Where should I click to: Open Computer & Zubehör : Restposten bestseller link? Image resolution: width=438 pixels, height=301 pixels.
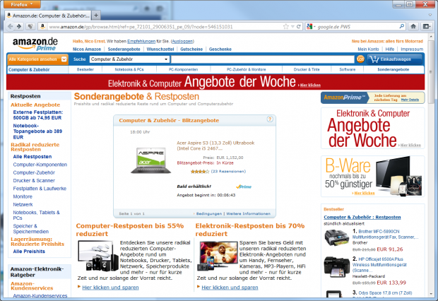coord(362,217)
